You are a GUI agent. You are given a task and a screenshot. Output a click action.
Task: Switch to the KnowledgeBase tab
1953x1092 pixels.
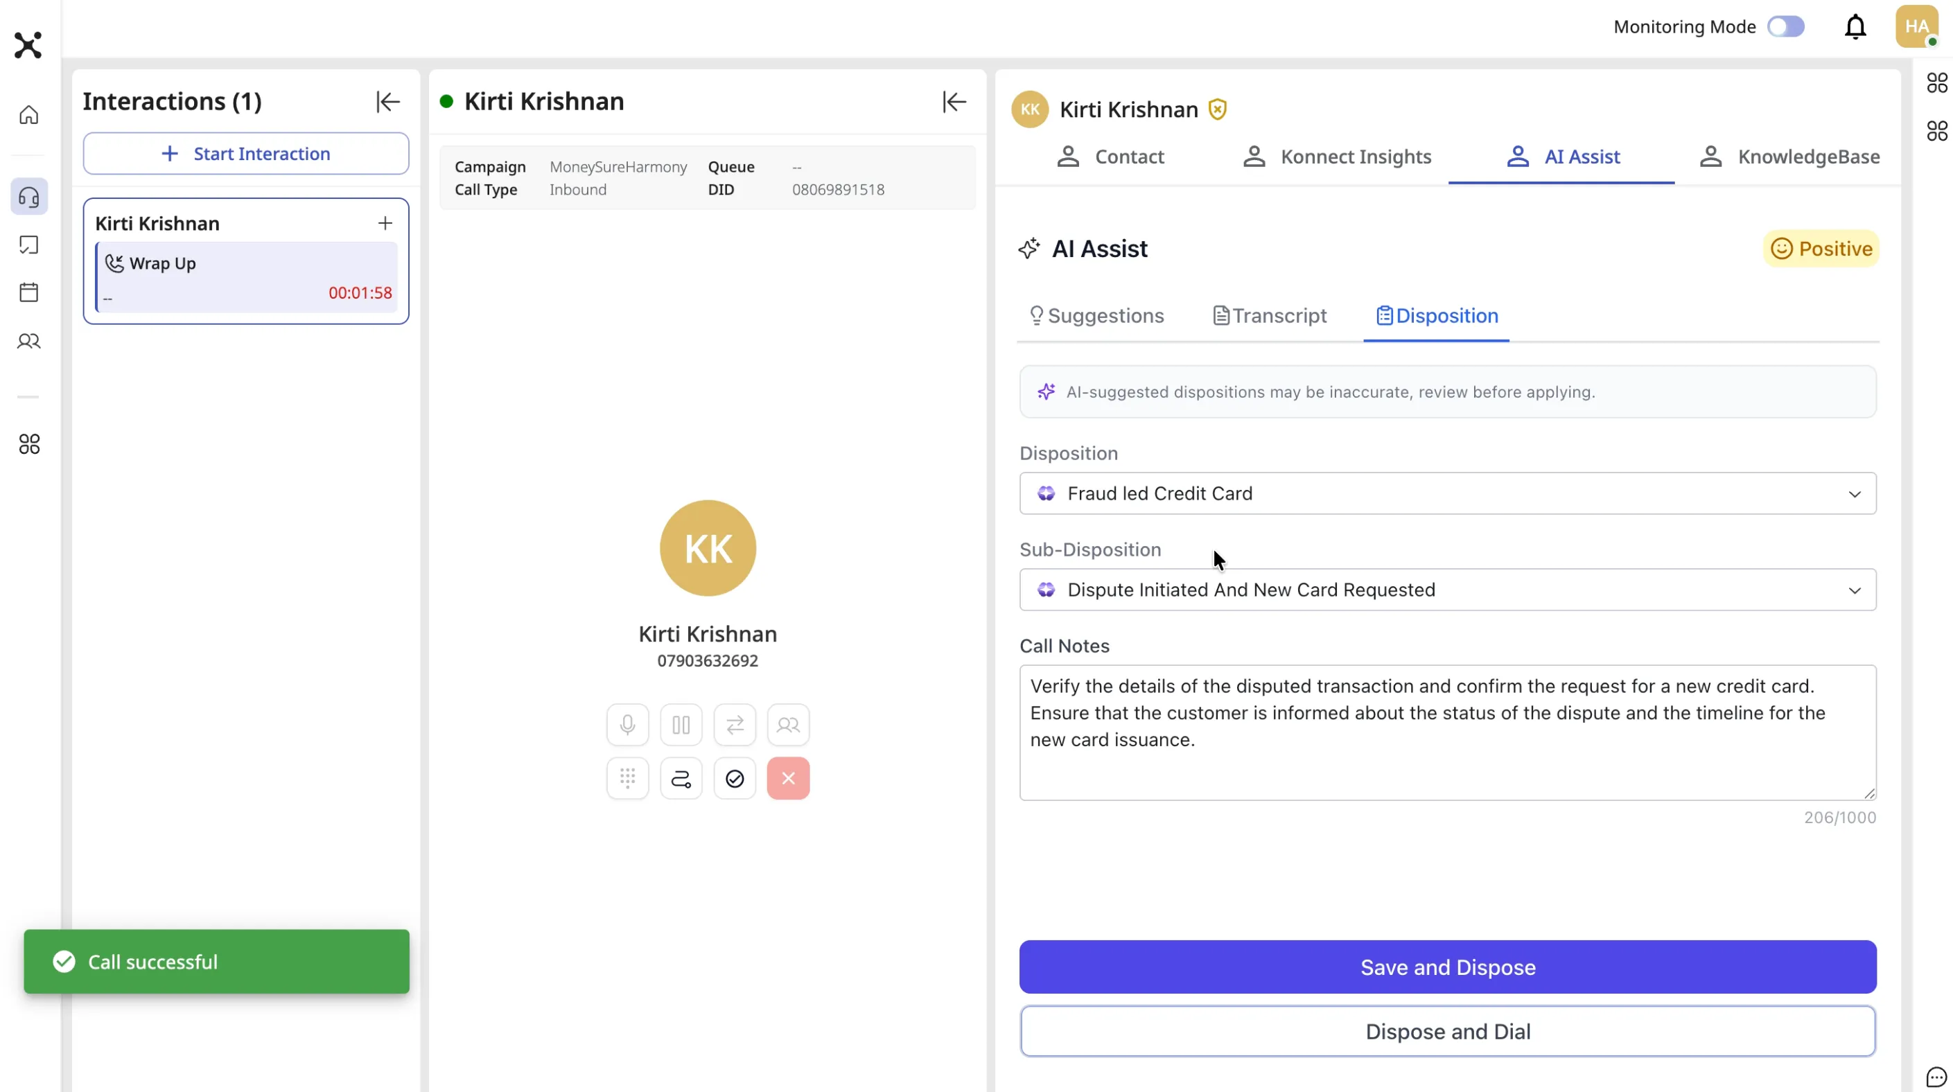coord(1789,157)
